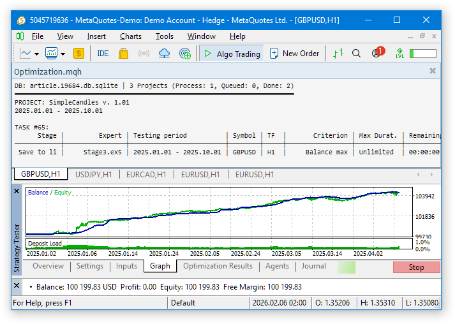Click the yellow dollar trading icon
Viewport: 455px width, 324px height.
click(78, 54)
